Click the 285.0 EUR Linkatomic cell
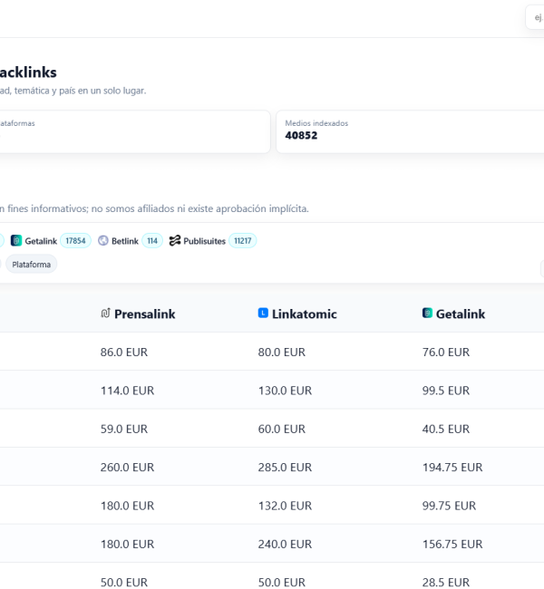This screenshot has width=544, height=589. coord(285,468)
